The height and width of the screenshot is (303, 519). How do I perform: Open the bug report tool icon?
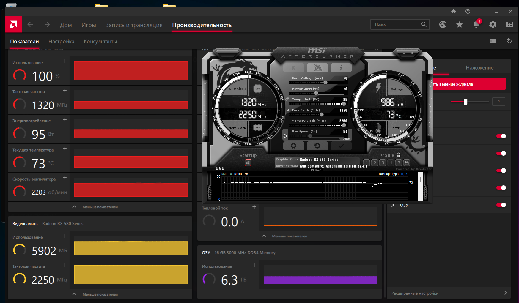[454, 11]
